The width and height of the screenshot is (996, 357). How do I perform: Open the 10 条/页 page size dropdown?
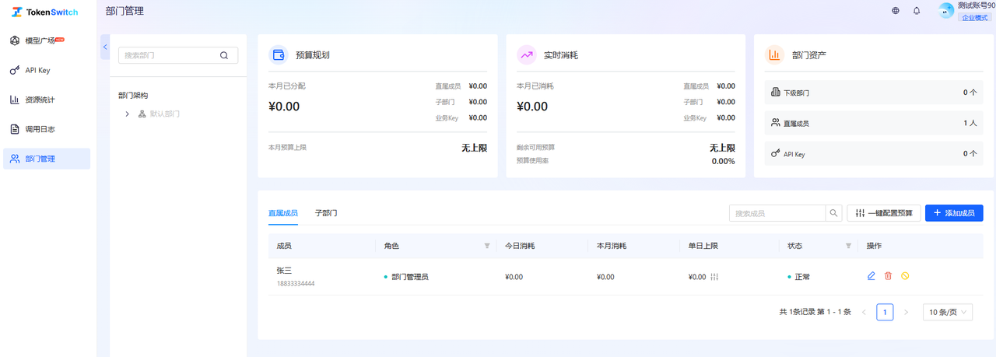tap(948, 312)
